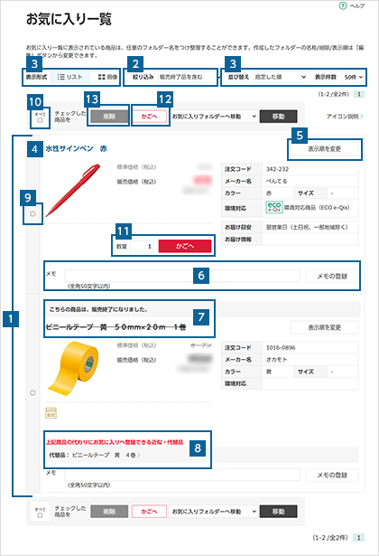Click 表示順を変更 for 水性サインペン

(325, 149)
